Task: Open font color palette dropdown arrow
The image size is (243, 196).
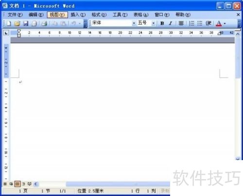Action: pyautogui.click(x=225, y=24)
